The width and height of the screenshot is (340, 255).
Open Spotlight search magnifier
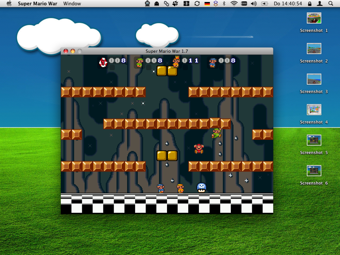[x=330, y=3]
